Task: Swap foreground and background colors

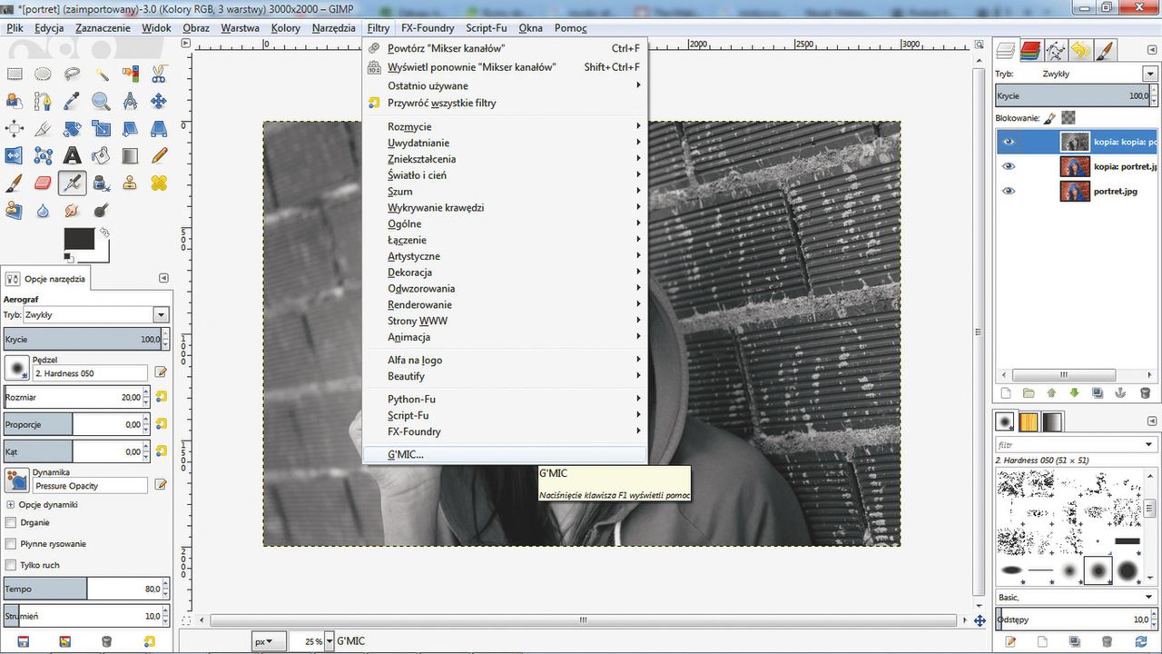Action: coord(104,233)
